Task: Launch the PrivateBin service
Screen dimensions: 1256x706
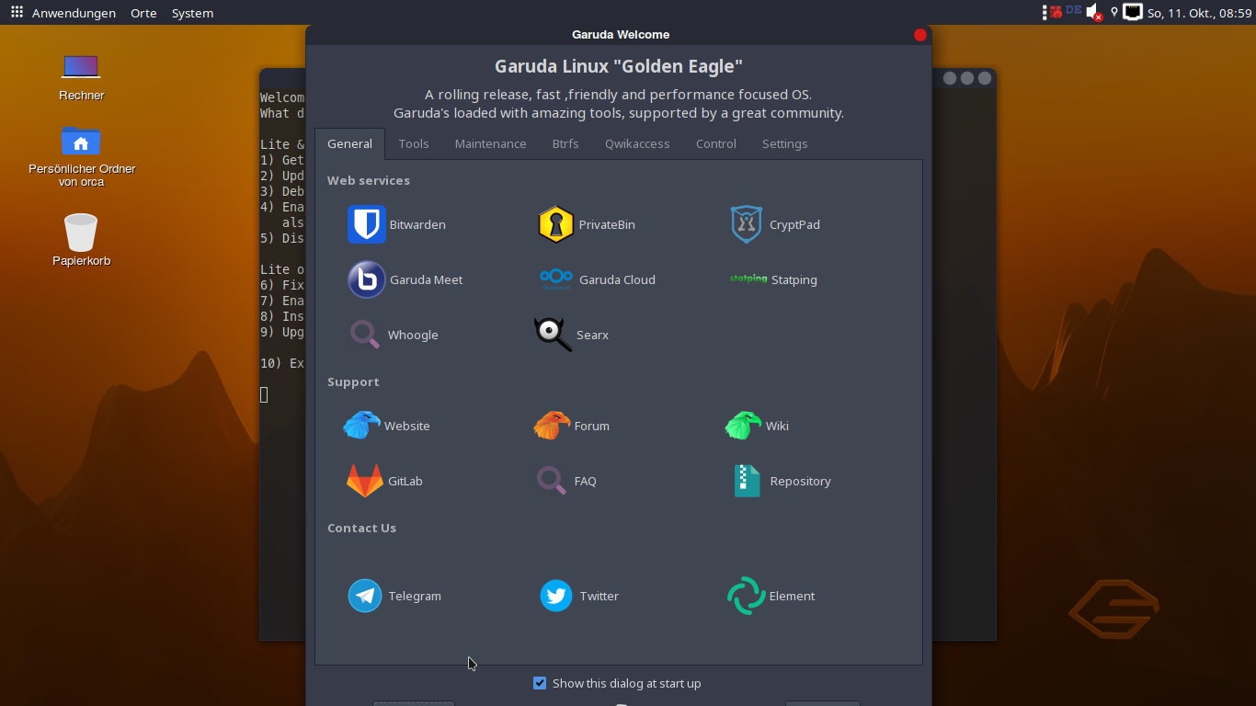Action: tap(587, 224)
